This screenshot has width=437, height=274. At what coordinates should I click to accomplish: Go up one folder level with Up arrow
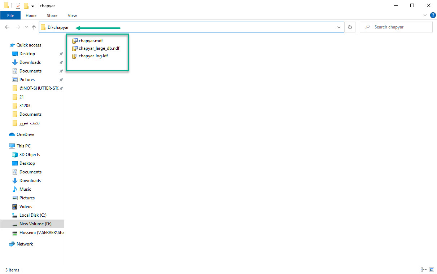pos(34,27)
